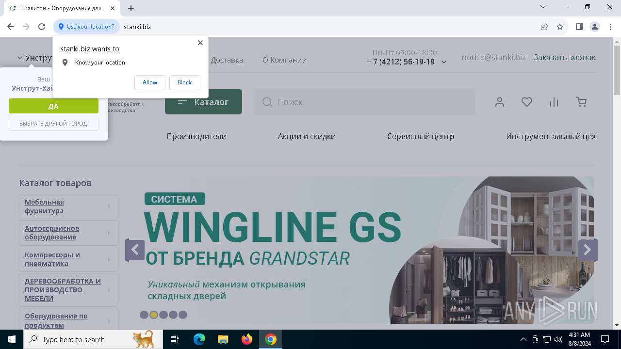
Task: Open the Акции и скидки menu item
Action: click(307, 136)
